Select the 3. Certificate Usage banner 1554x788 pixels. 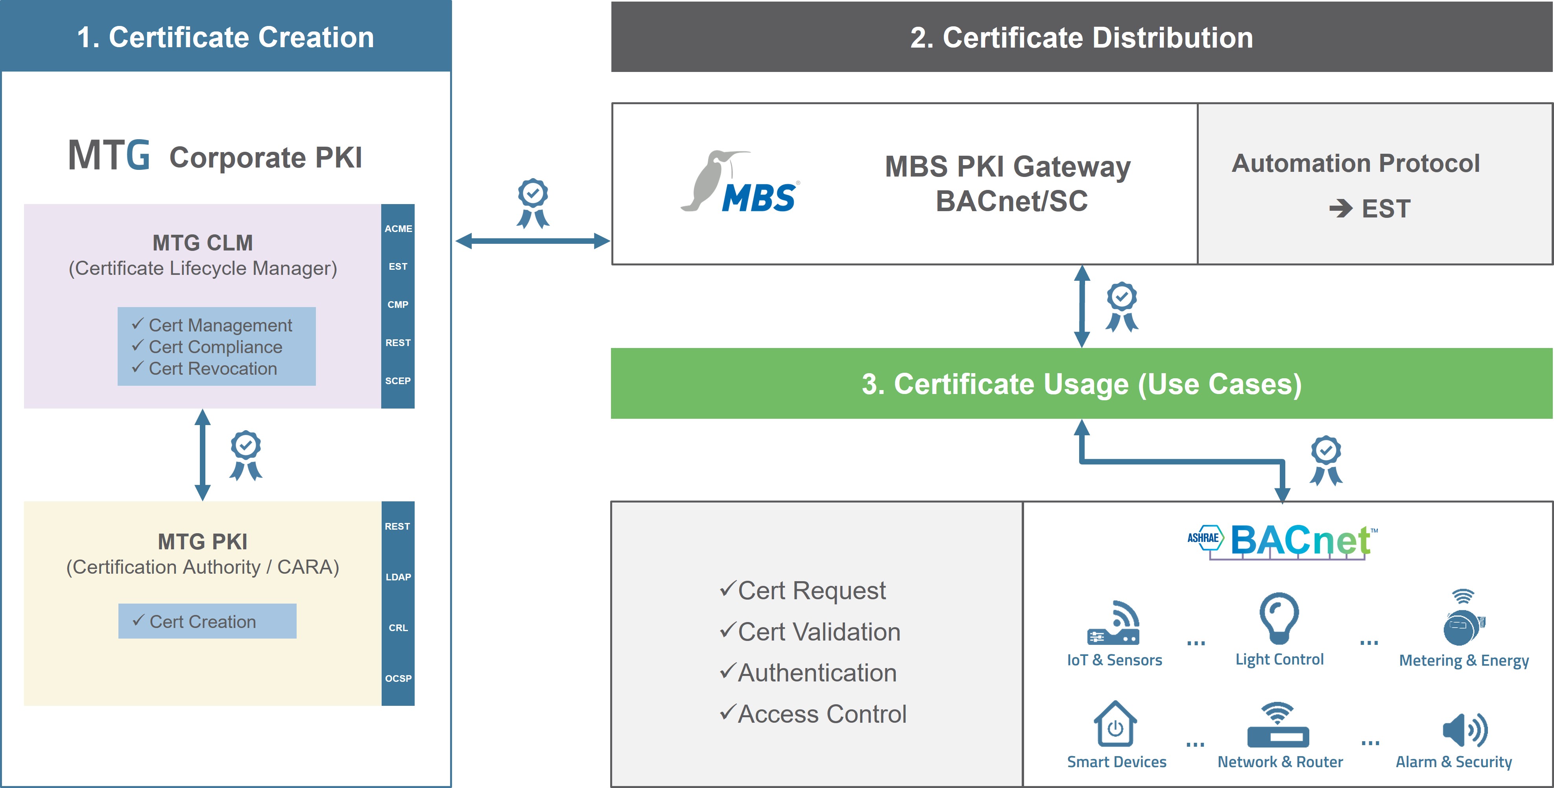(1082, 383)
